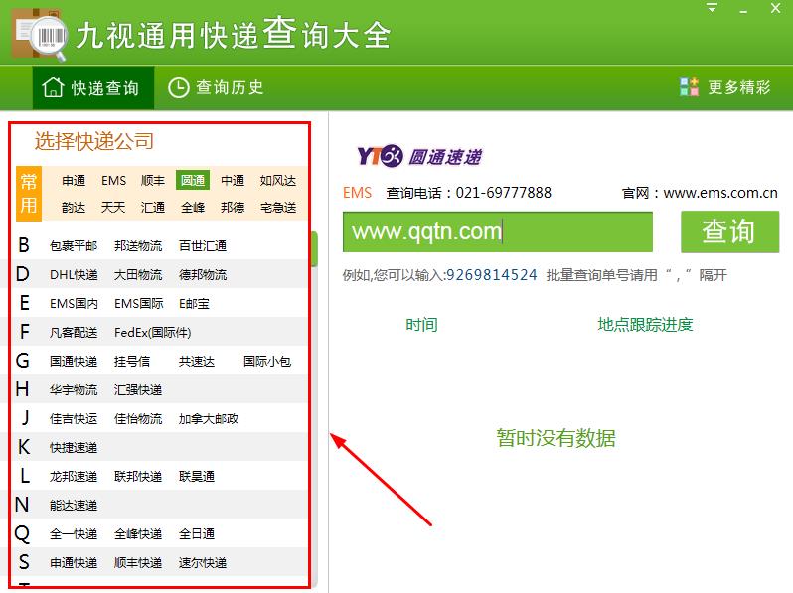Image resolution: width=793 pixels, height=593 pixels.
Task: Click the green 查询 search button
Action: pyautogui.click(x=728, y=231)
